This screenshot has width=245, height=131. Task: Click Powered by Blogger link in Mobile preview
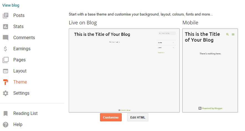pos(210,108)
